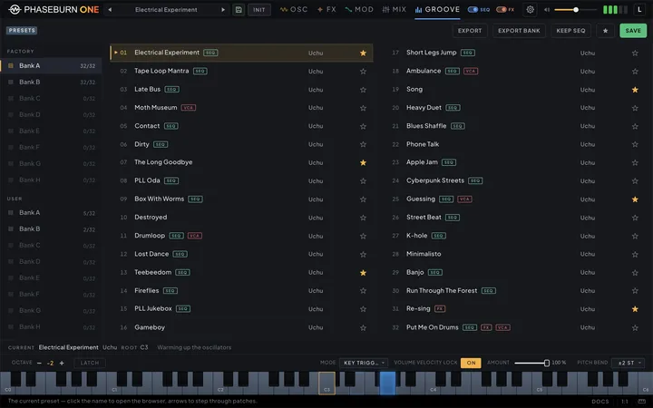Open the Pitch Bend ±2 ST dropdown
This screenshot has width=653, height=408.
(x=628, y=363)
